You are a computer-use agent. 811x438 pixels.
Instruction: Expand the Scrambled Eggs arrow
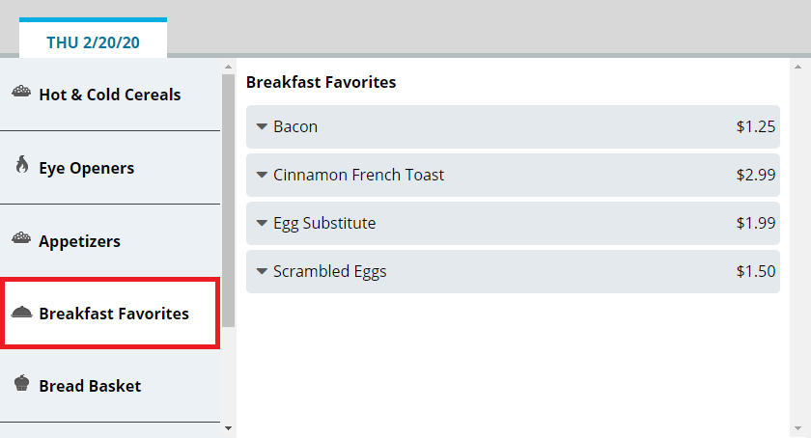coord(262,272)
